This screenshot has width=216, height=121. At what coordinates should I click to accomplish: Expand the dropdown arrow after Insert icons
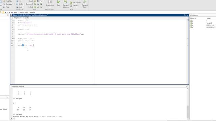[x=44, y=1]
